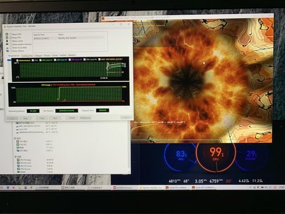Click the Elapsed Time value field
This screenshot has height=214, width=285.
point(103,110)
